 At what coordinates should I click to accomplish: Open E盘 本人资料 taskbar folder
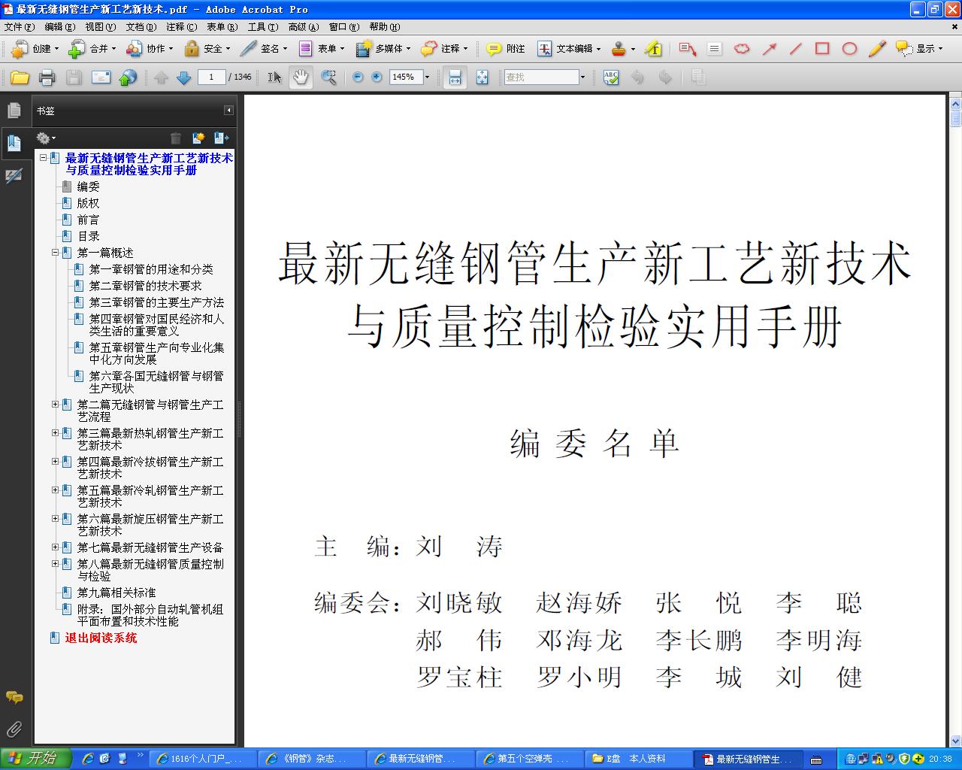640,759
